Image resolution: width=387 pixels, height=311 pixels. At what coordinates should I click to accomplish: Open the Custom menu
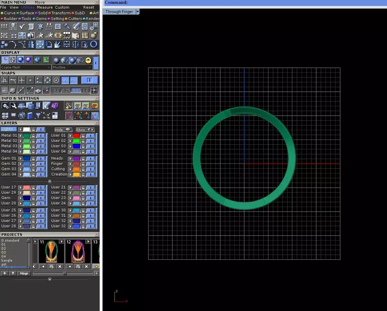[x=62, y=7]
